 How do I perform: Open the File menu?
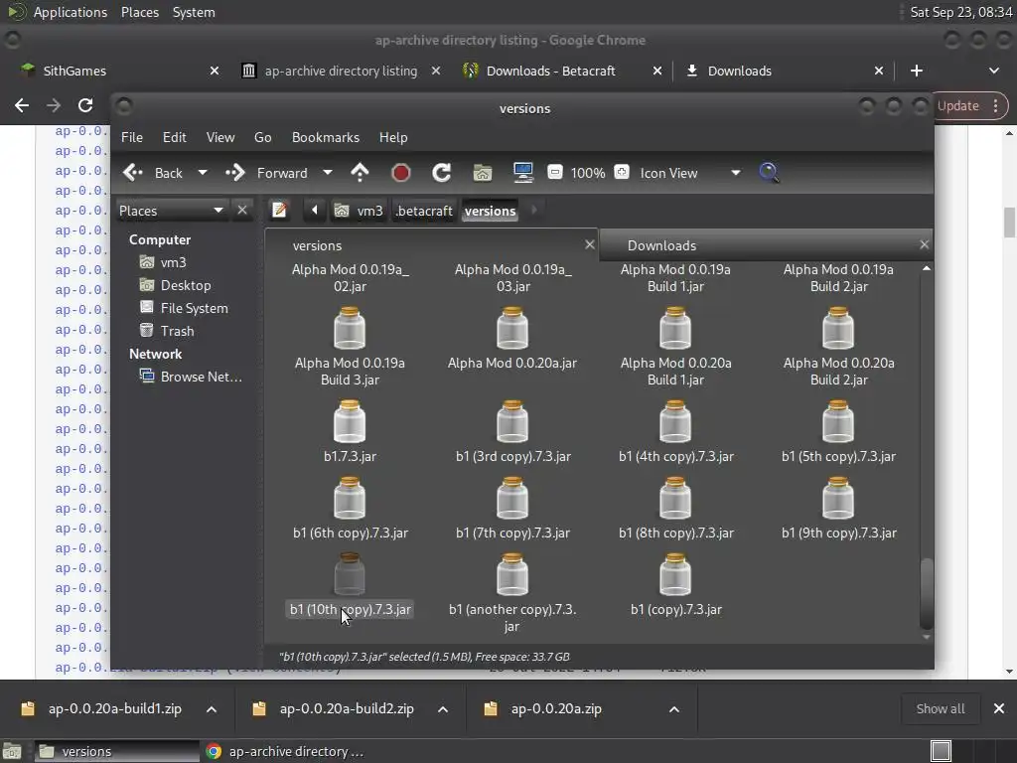[x=132, y=137]
